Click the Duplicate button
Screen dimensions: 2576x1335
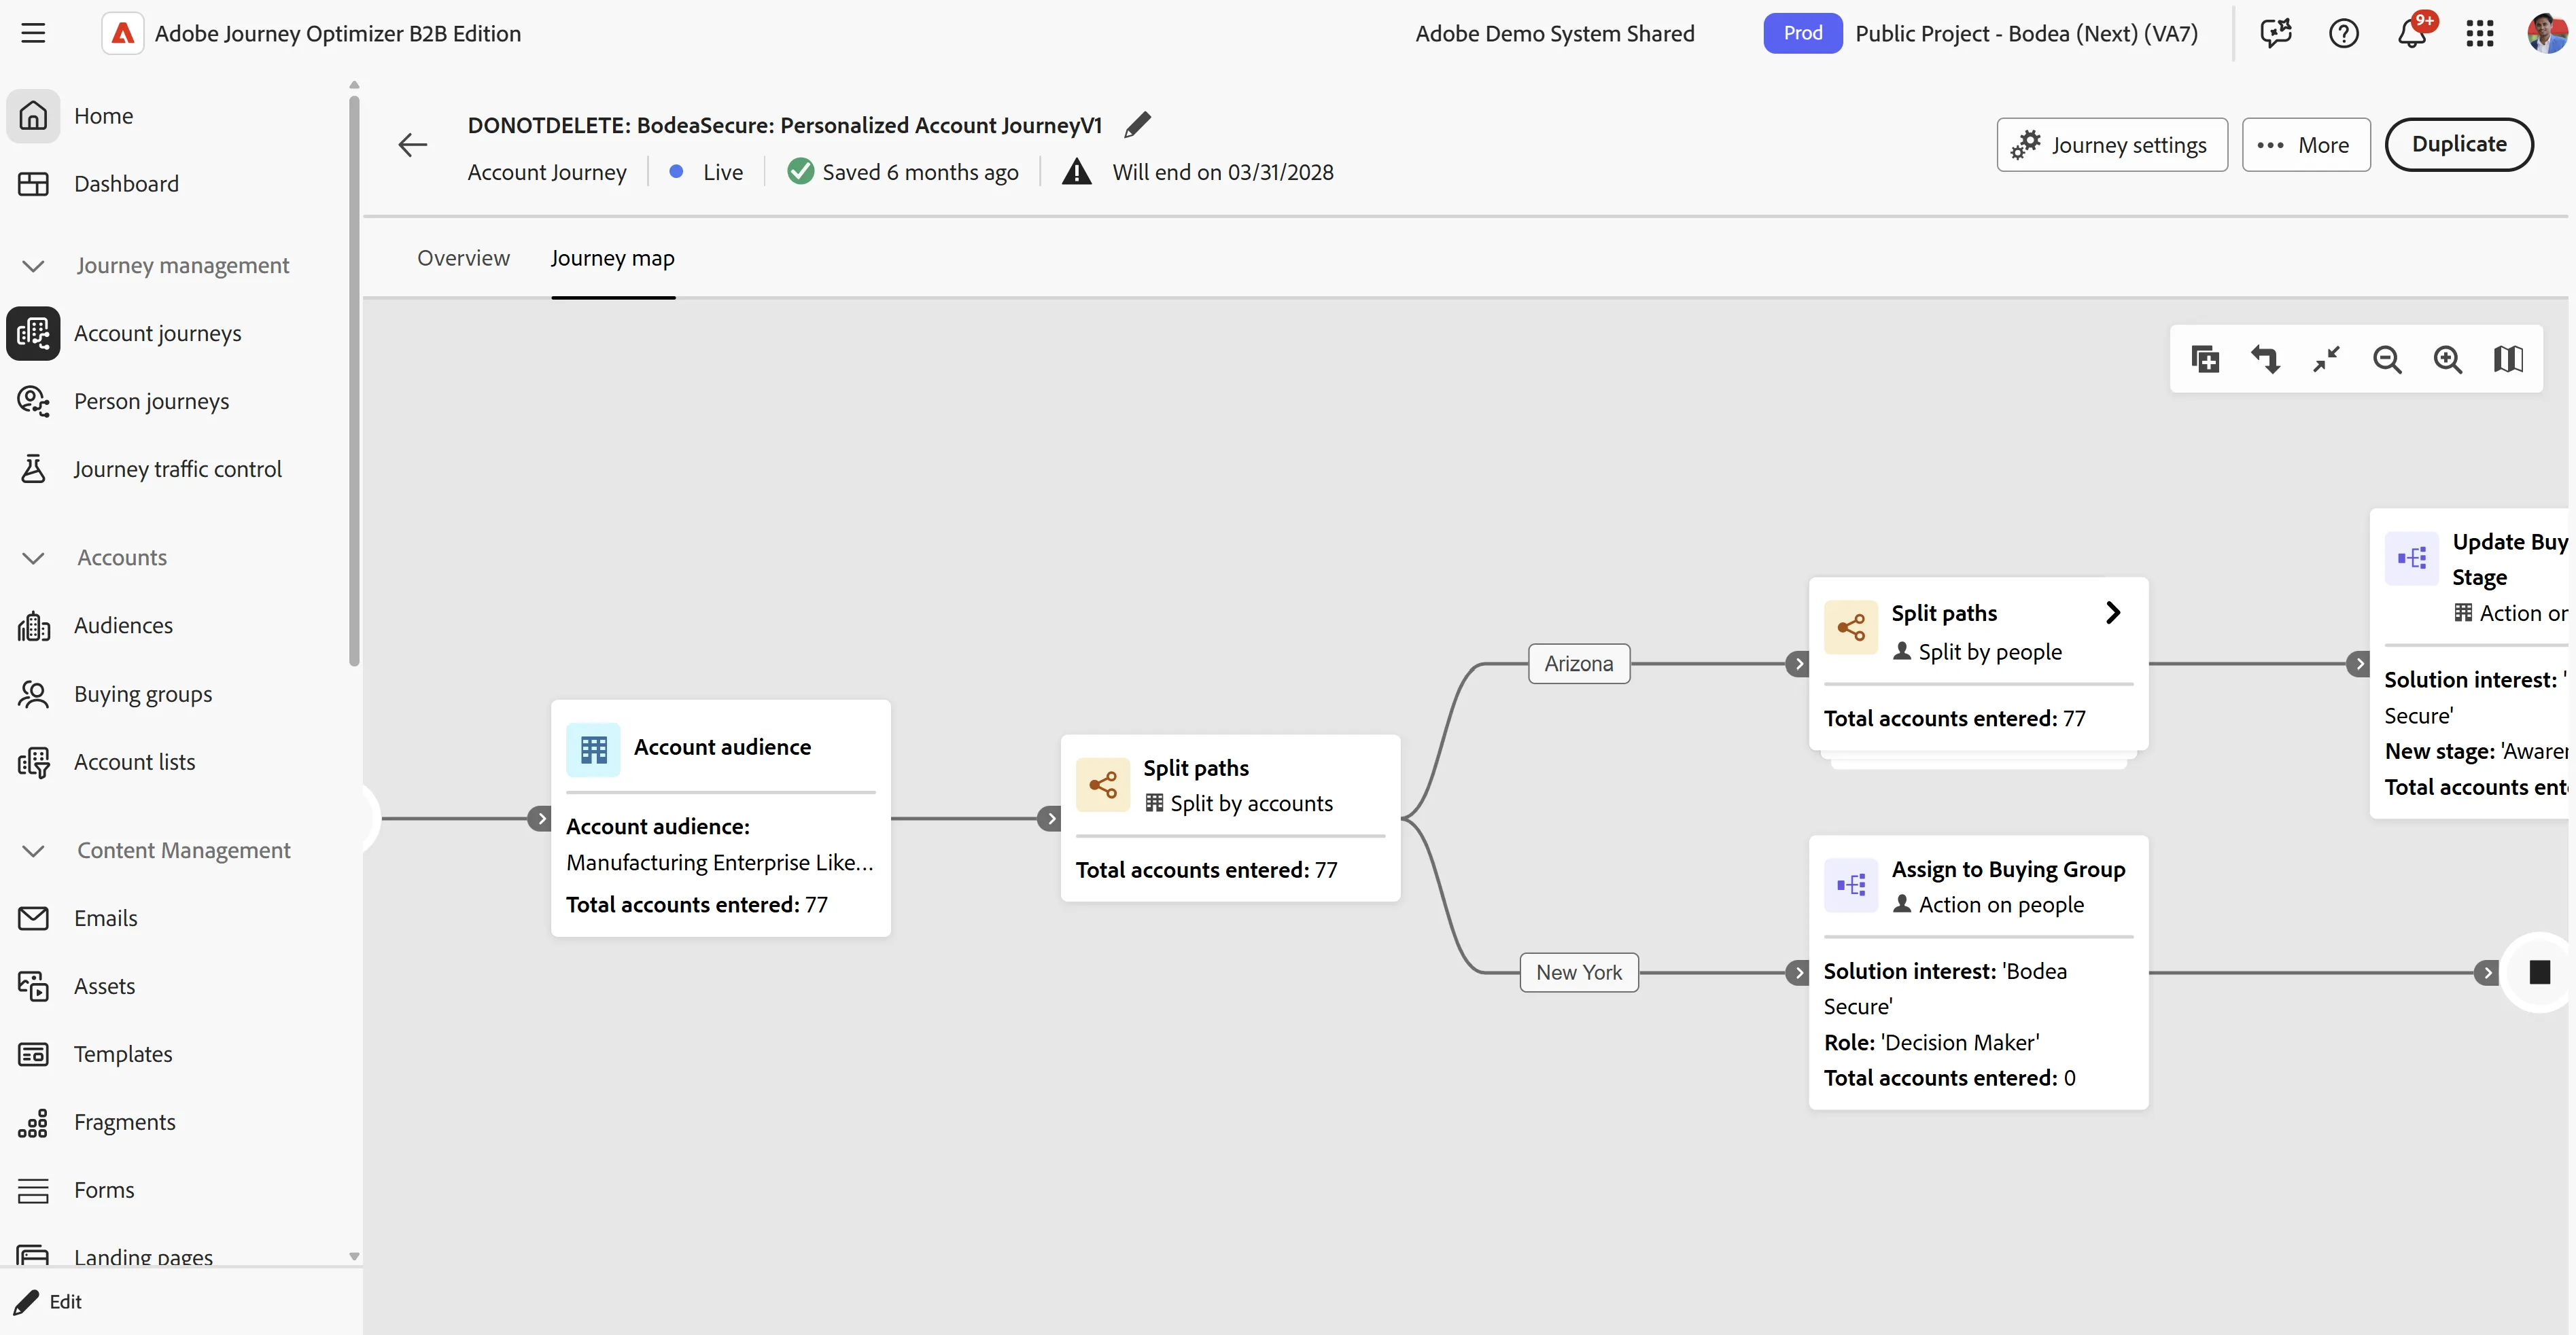click(2458, 144)
